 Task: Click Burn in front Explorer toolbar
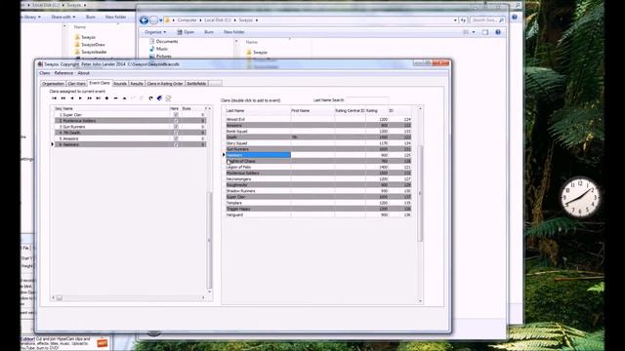(209, 32)
